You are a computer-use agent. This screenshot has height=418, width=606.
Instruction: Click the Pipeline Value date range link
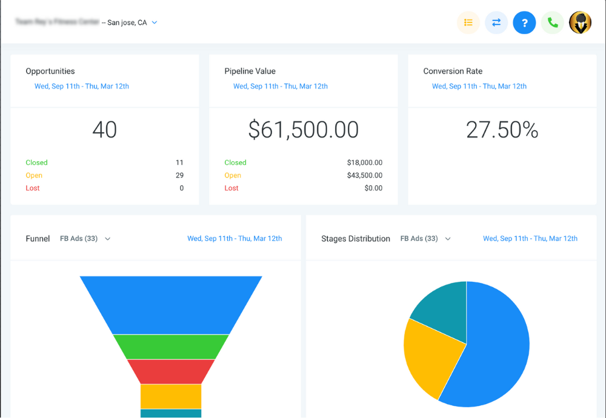281,86
